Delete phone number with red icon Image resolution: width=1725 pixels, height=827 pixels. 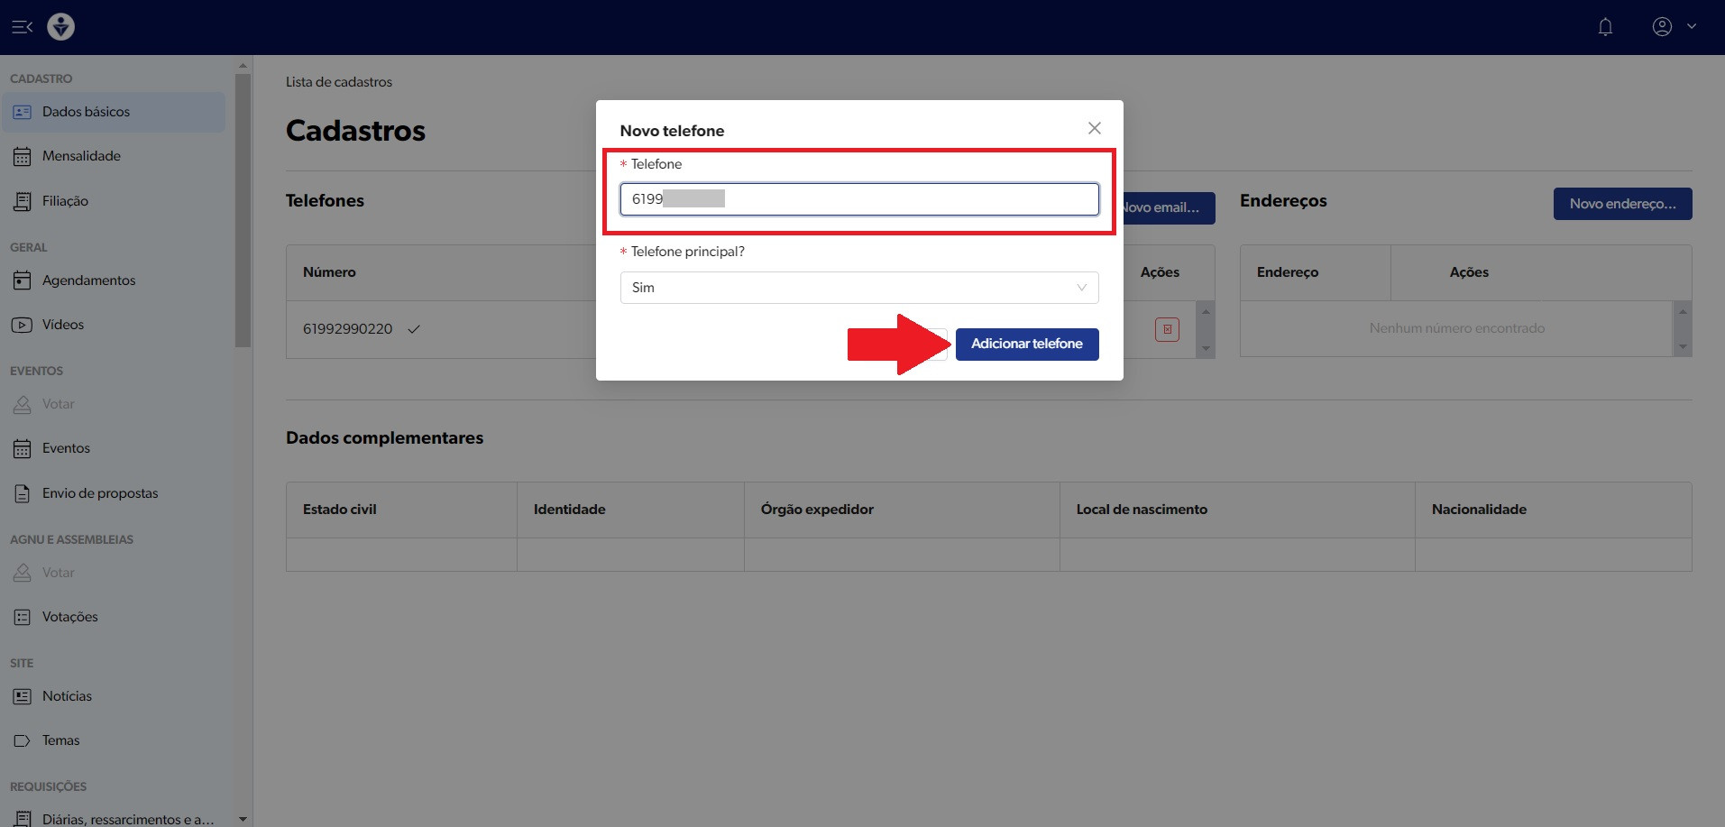[1167, 329]
